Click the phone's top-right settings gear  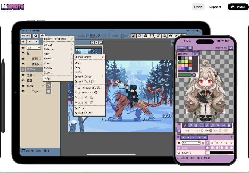click(x=231, y=48)
